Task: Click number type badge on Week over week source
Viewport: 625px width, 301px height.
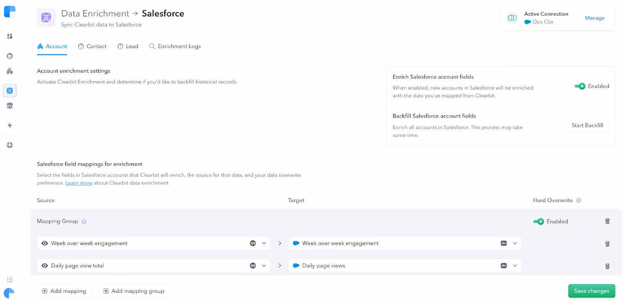Action: click(x=253, y=243)
